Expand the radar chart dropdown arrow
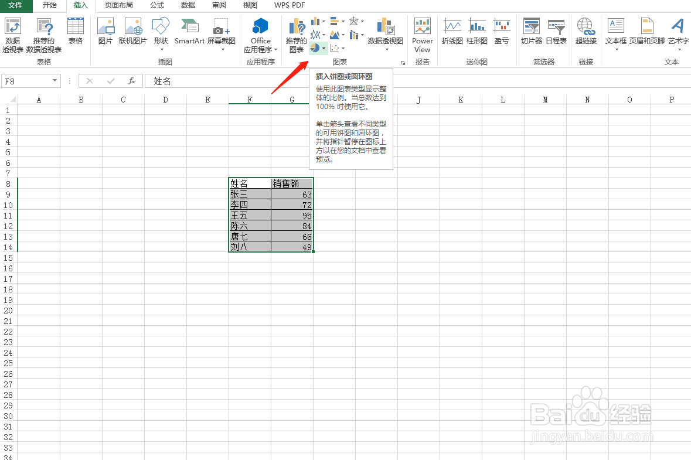691x460 pixels. pos(363,21)
